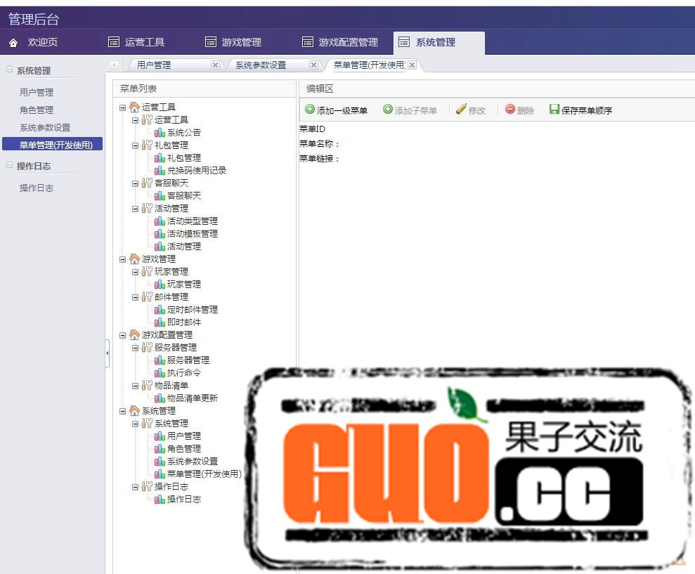695x574 pixels.
Task: Close the 系统参数设置 tab
Action: click(x=313, y=65)
